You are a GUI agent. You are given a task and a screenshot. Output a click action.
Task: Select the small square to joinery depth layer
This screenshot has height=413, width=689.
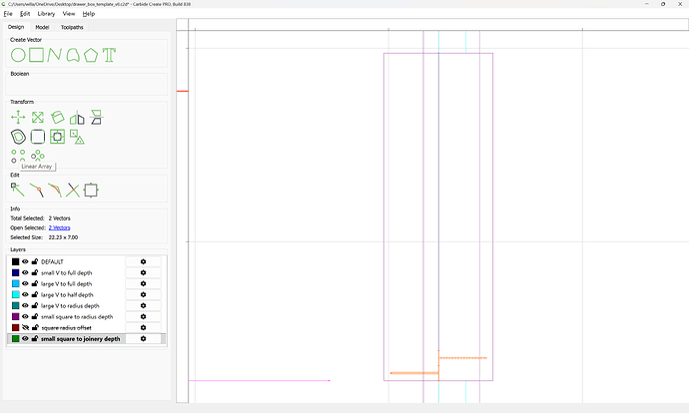click(80, 338)
